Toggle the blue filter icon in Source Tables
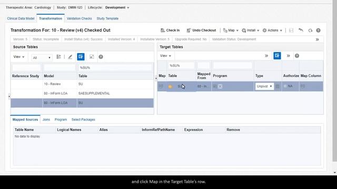 pos(81,57)
